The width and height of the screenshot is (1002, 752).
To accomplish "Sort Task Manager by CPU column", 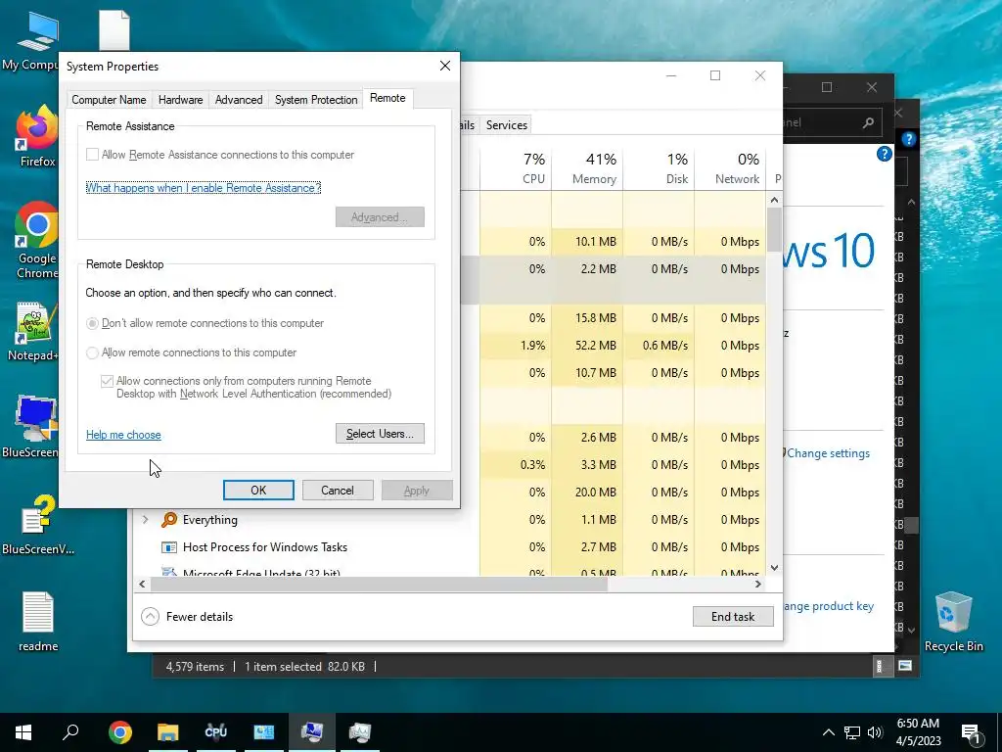I will coord(517,168).
